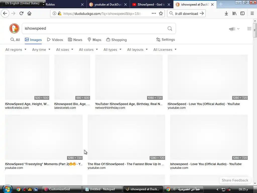Open the 1080 × 720 image thumbnail
The height and width of the screenshot is (193, 257).
point(129,77)
